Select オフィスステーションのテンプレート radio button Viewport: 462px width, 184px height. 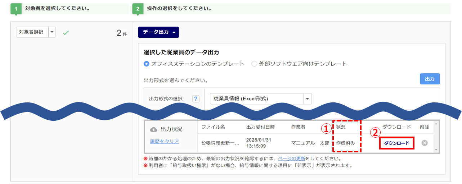(147, 64)
